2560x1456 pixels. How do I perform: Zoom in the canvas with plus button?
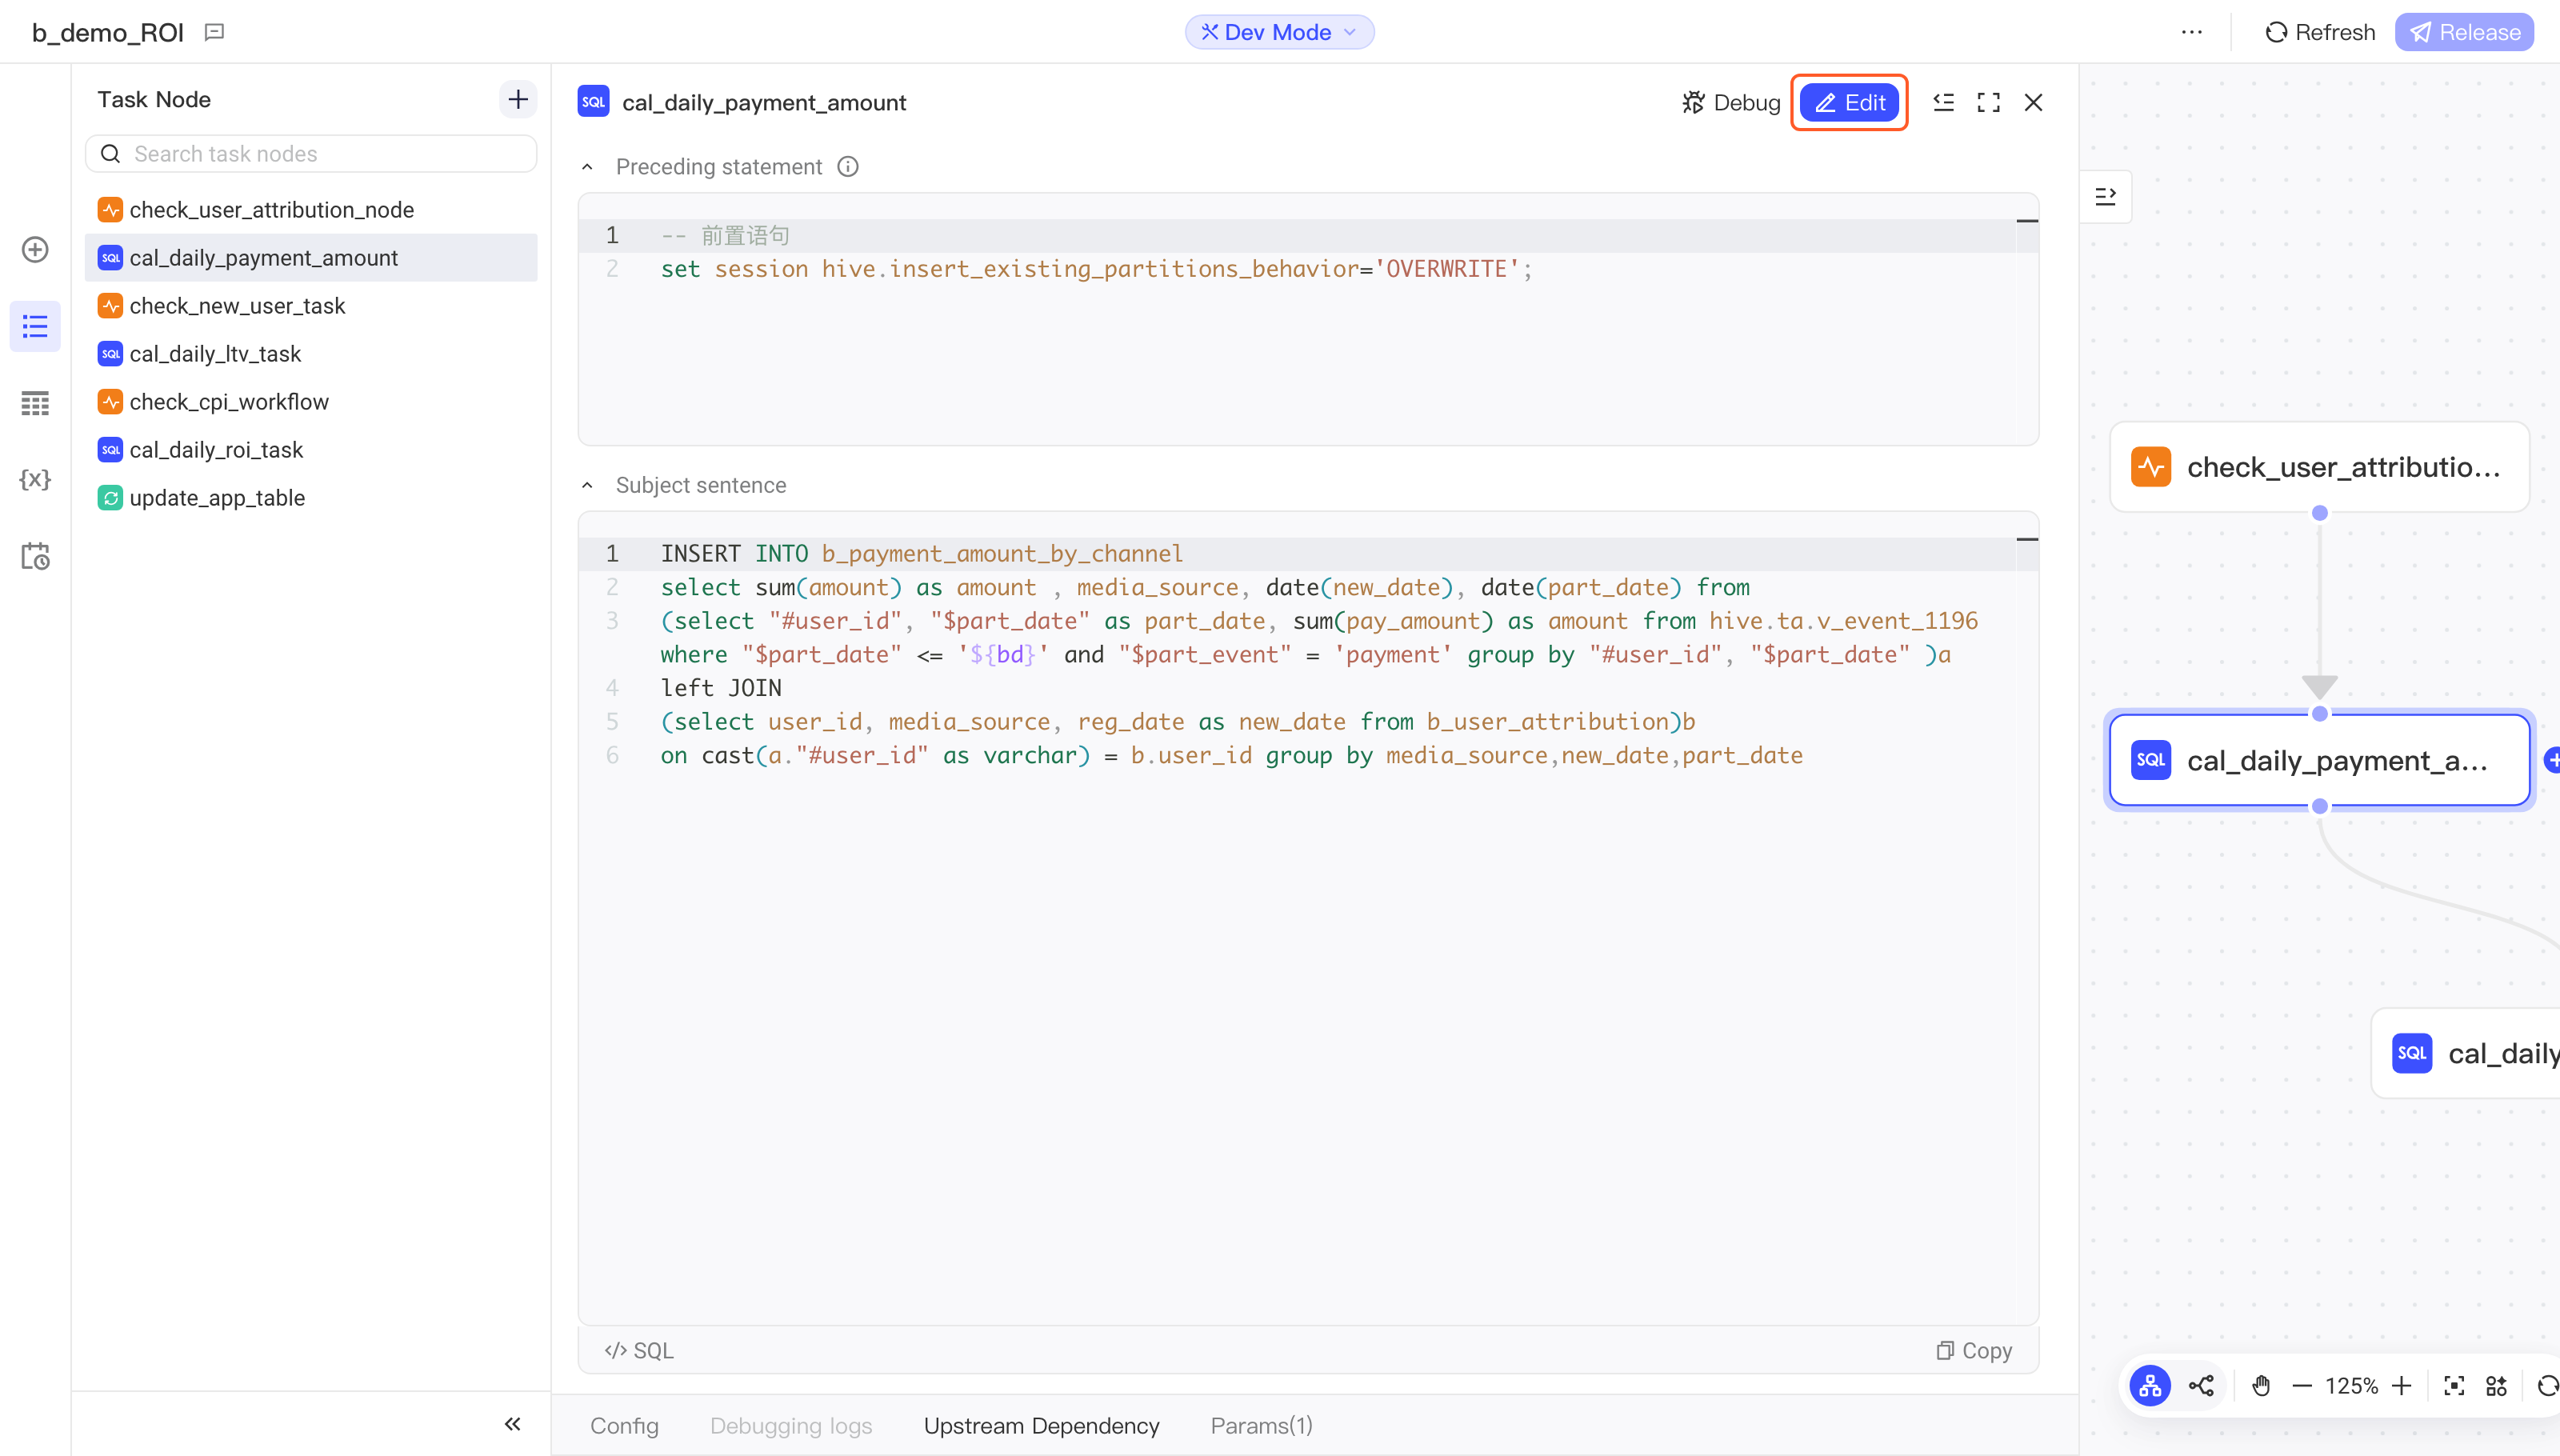coord(2402,1385)
